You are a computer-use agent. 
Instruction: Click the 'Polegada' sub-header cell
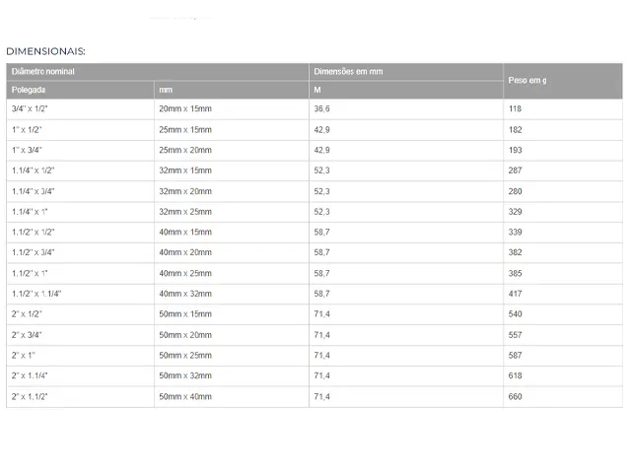[x=30, y=90]
